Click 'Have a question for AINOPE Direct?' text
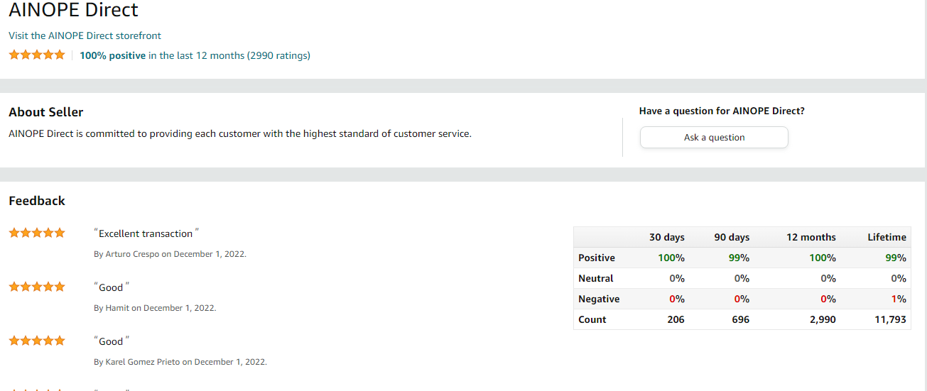Viewport: 927px width, 391px height. click(x=722, y=111)
